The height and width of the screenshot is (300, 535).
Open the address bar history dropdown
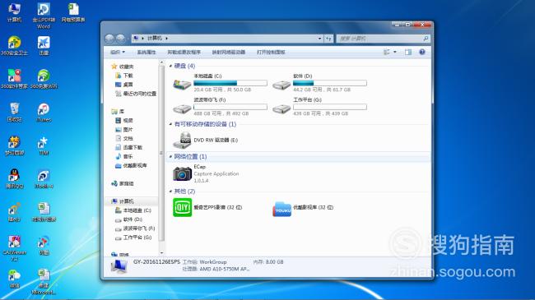[x=319, y=39]
